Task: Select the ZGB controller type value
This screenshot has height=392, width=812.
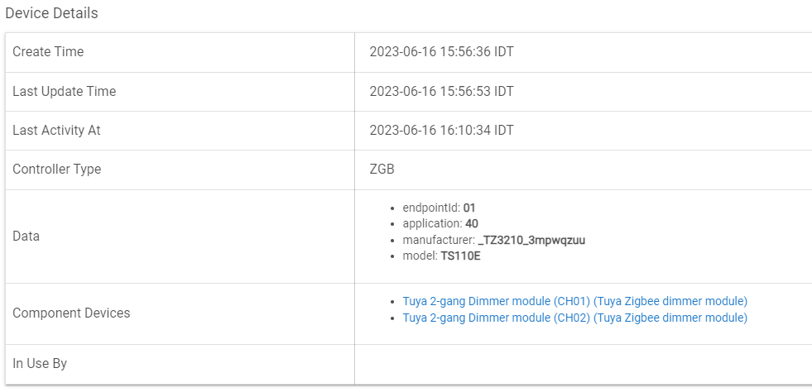Action: (382, 169)
